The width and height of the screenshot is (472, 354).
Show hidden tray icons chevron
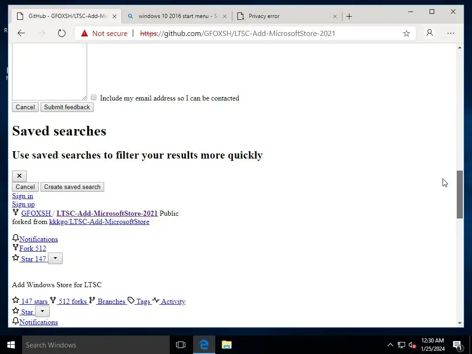(390, 345)
